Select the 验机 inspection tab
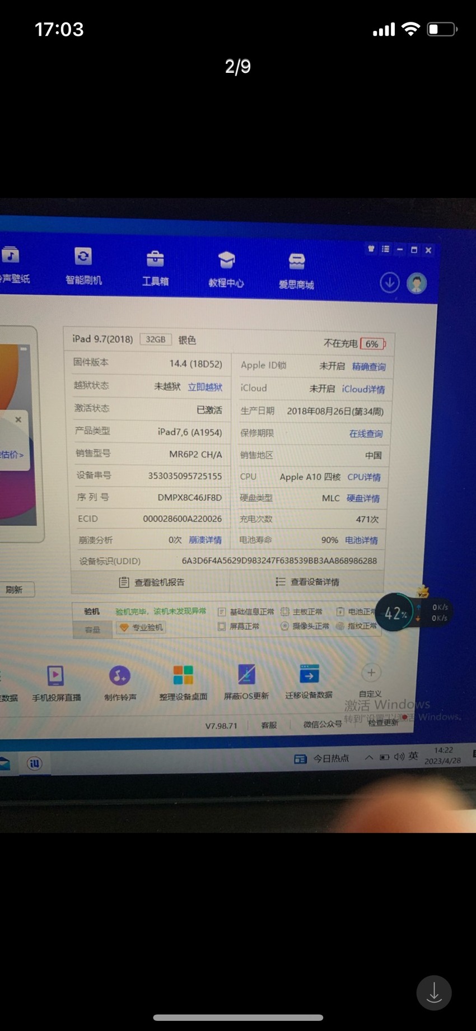 point(92,612)
